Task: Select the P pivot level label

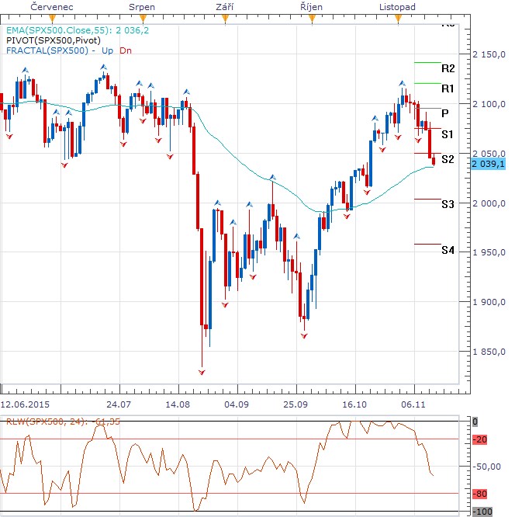Action: [446, 113]
